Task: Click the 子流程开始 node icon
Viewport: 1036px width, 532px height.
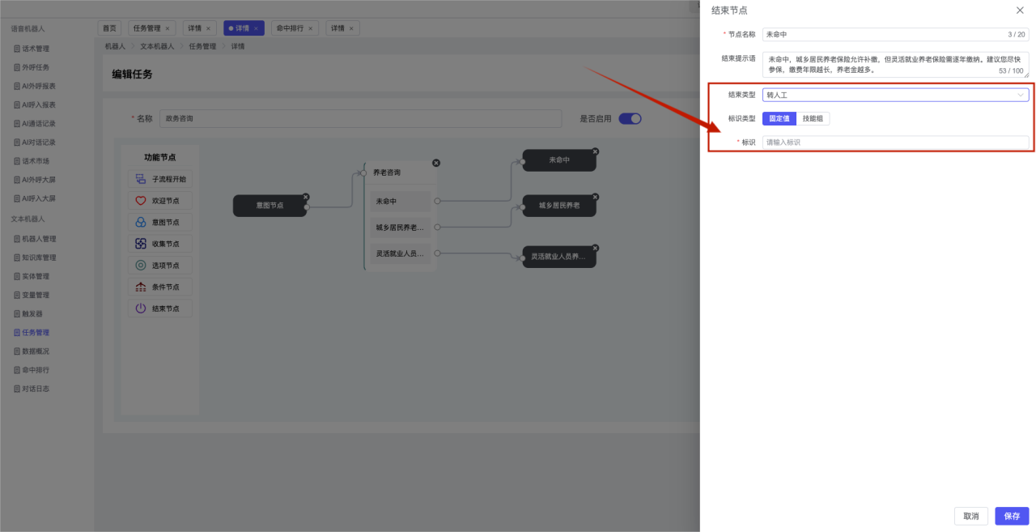Action: coord(141,179)
